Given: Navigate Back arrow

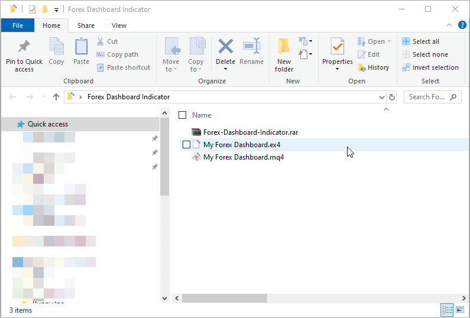Looking at the screenshot, I should [12, 97].
